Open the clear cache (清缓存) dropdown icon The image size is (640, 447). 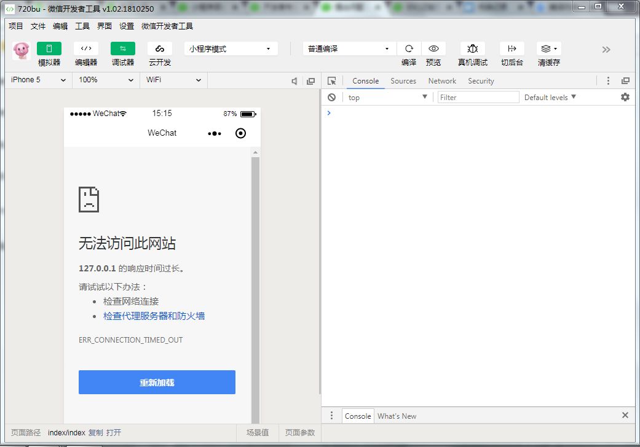click(549, 49)
